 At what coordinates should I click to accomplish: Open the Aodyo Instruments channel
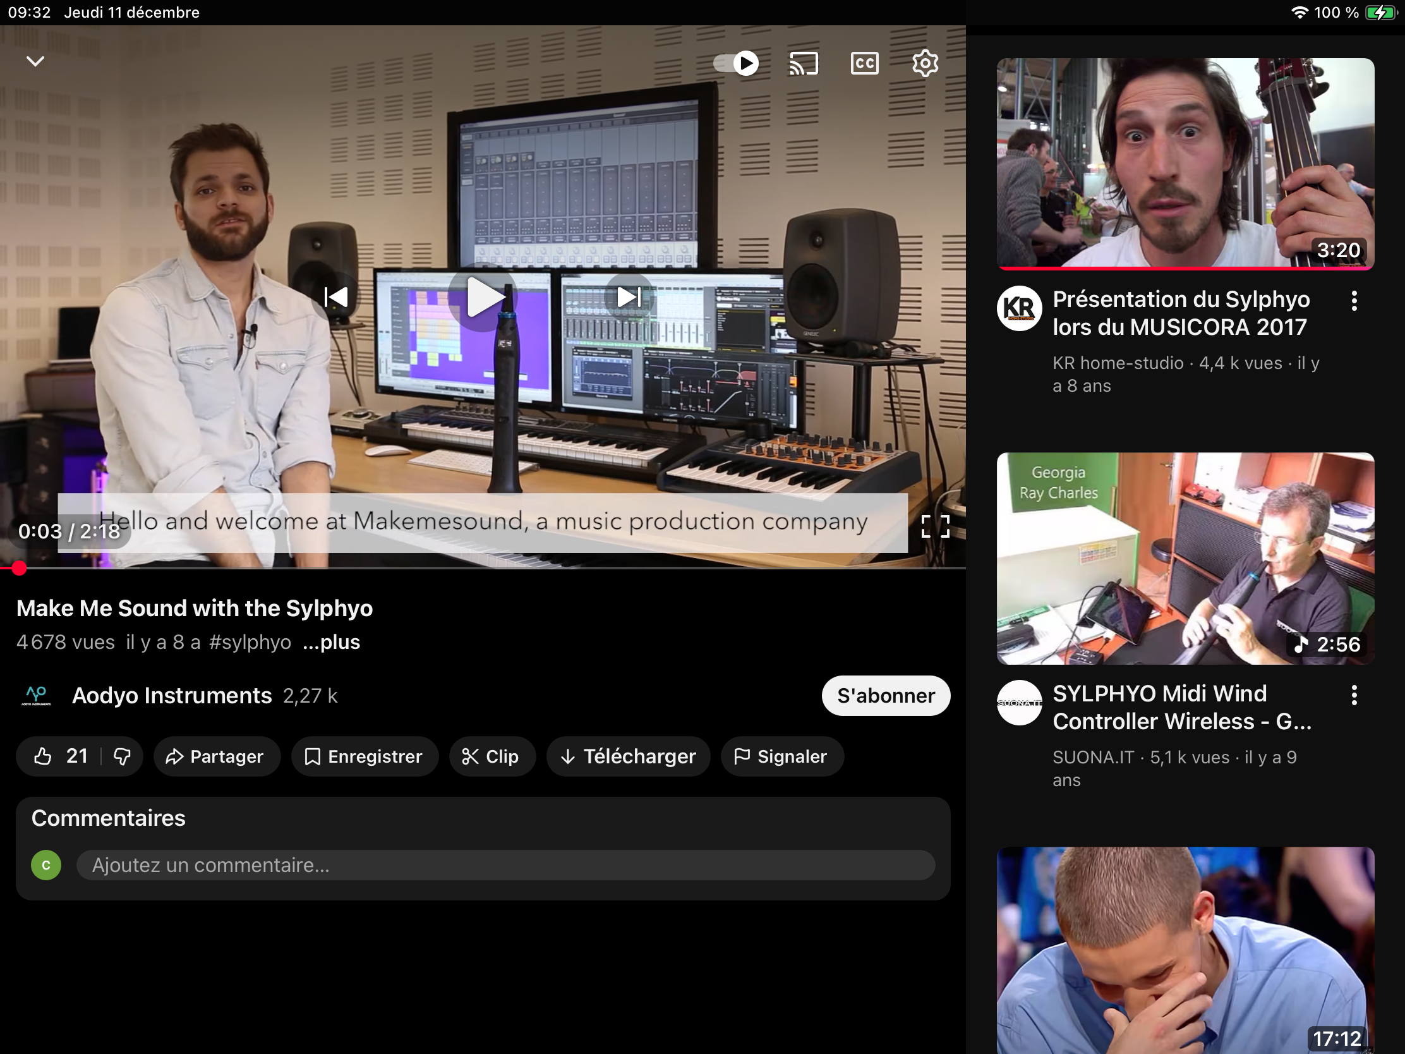[x=171, y=696]
